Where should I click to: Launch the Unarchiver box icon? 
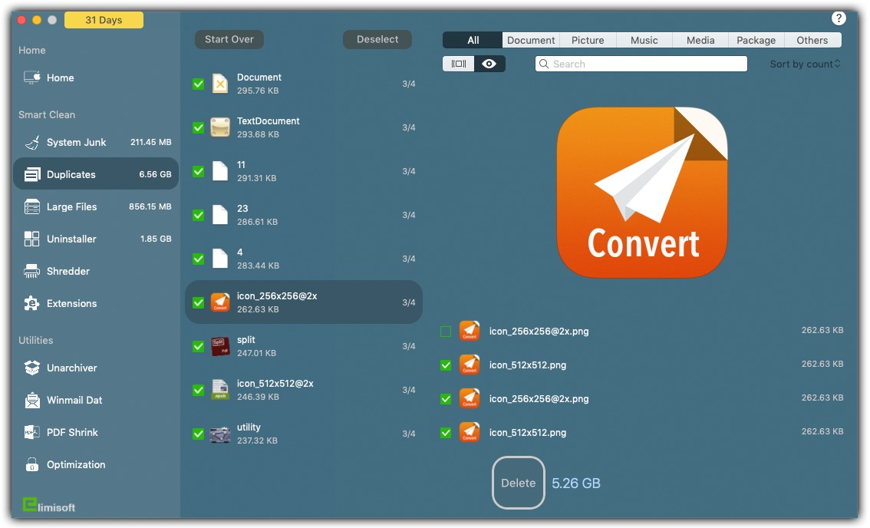click(32, 368)
